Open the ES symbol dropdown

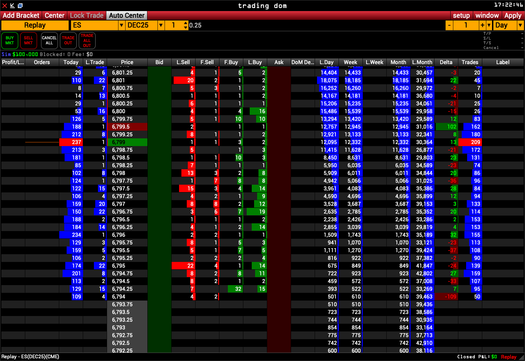pos(121,25)
